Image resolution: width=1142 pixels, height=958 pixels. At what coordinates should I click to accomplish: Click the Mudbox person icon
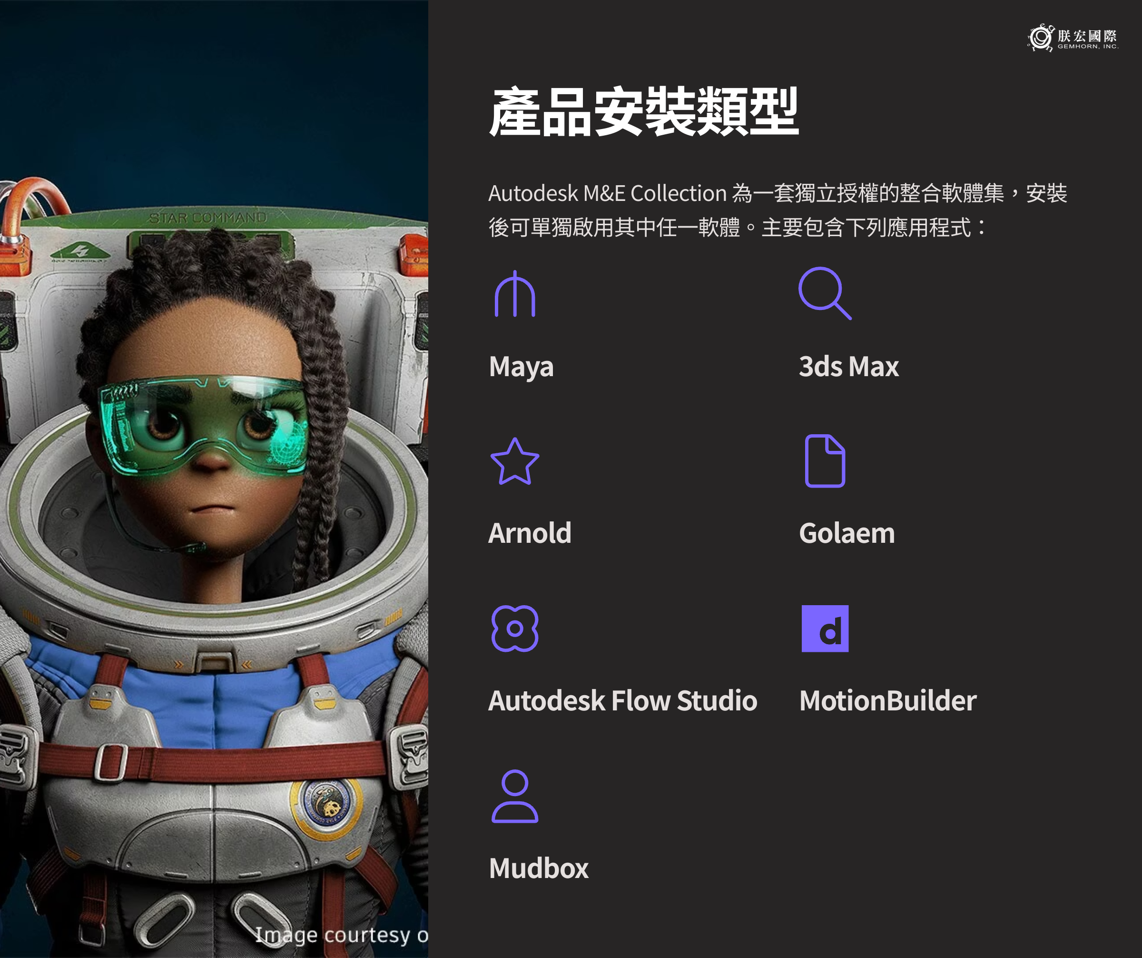tap(514, 796)
